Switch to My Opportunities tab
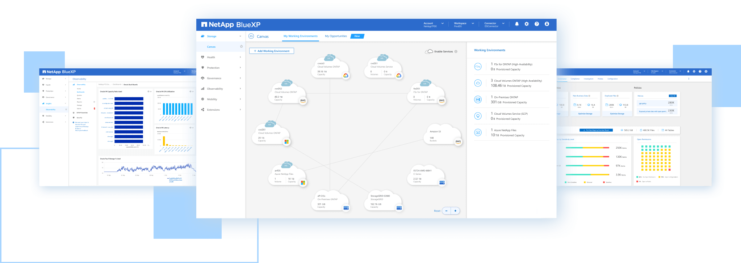The height and width of the screenshot is (263, 741). coord(336,36)
